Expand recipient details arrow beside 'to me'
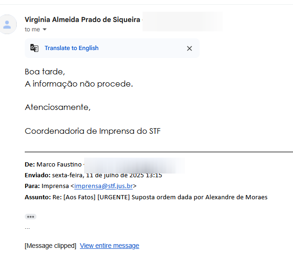 pyautogui.click(x=45, y=29)
